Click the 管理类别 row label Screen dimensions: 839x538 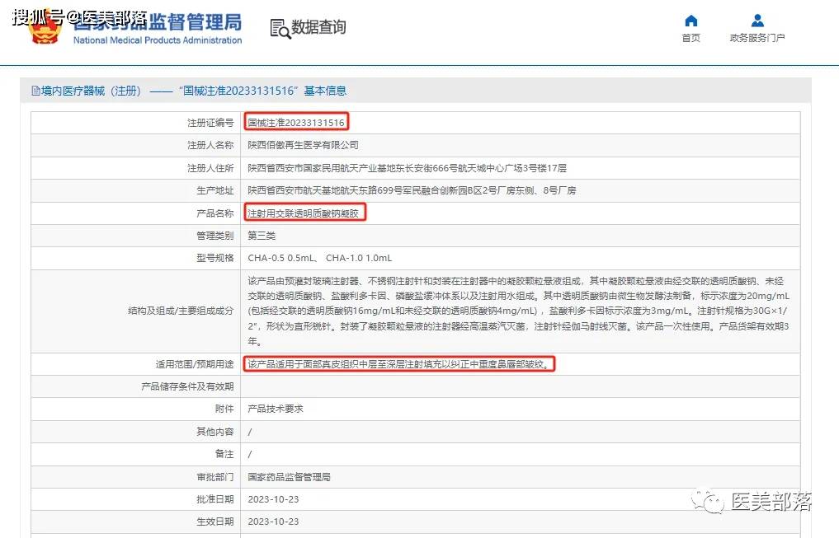[x=215, y=236]
